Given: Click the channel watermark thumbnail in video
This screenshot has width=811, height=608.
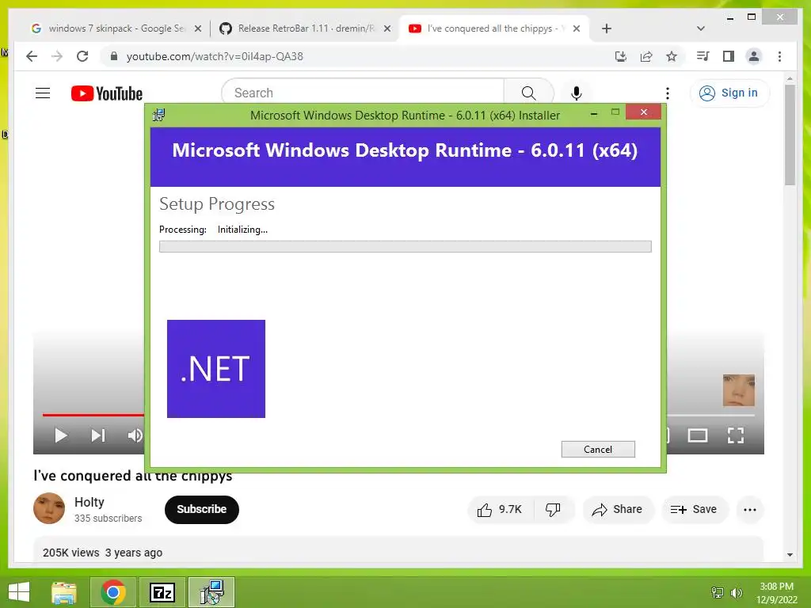Looking at the screenshot, I should (739, 390).
